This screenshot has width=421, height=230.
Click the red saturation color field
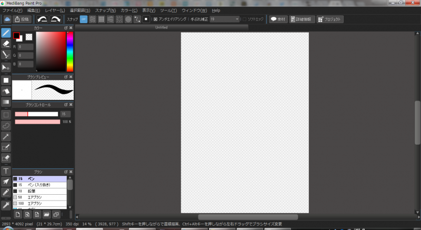coord(51,52)
